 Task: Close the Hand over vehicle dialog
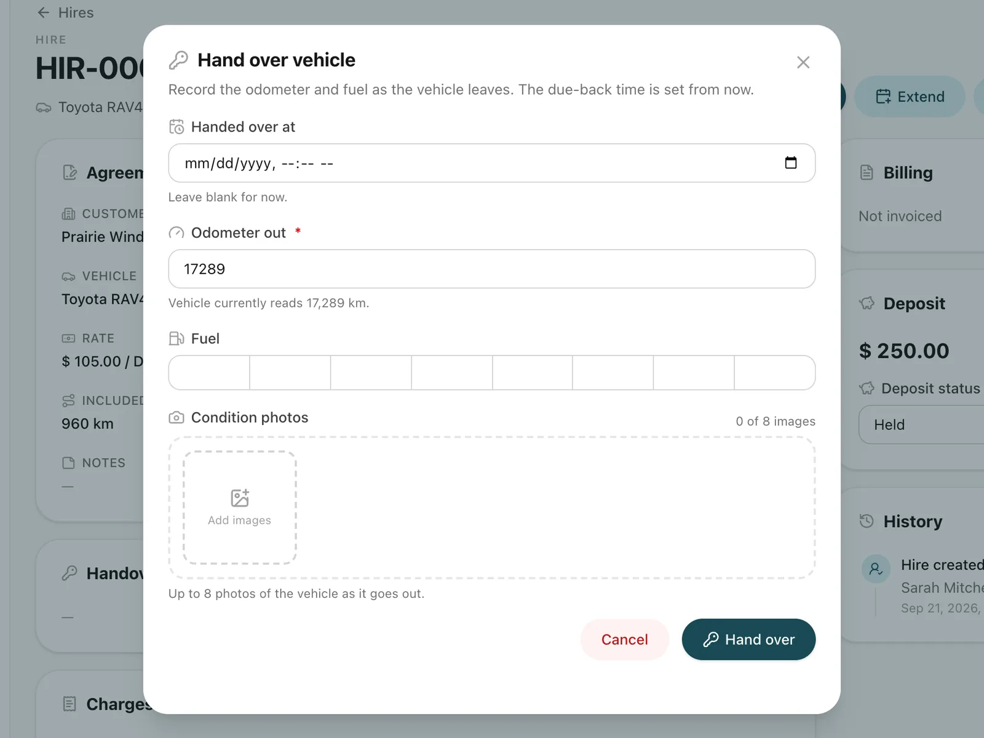click(x=803, y=62)
